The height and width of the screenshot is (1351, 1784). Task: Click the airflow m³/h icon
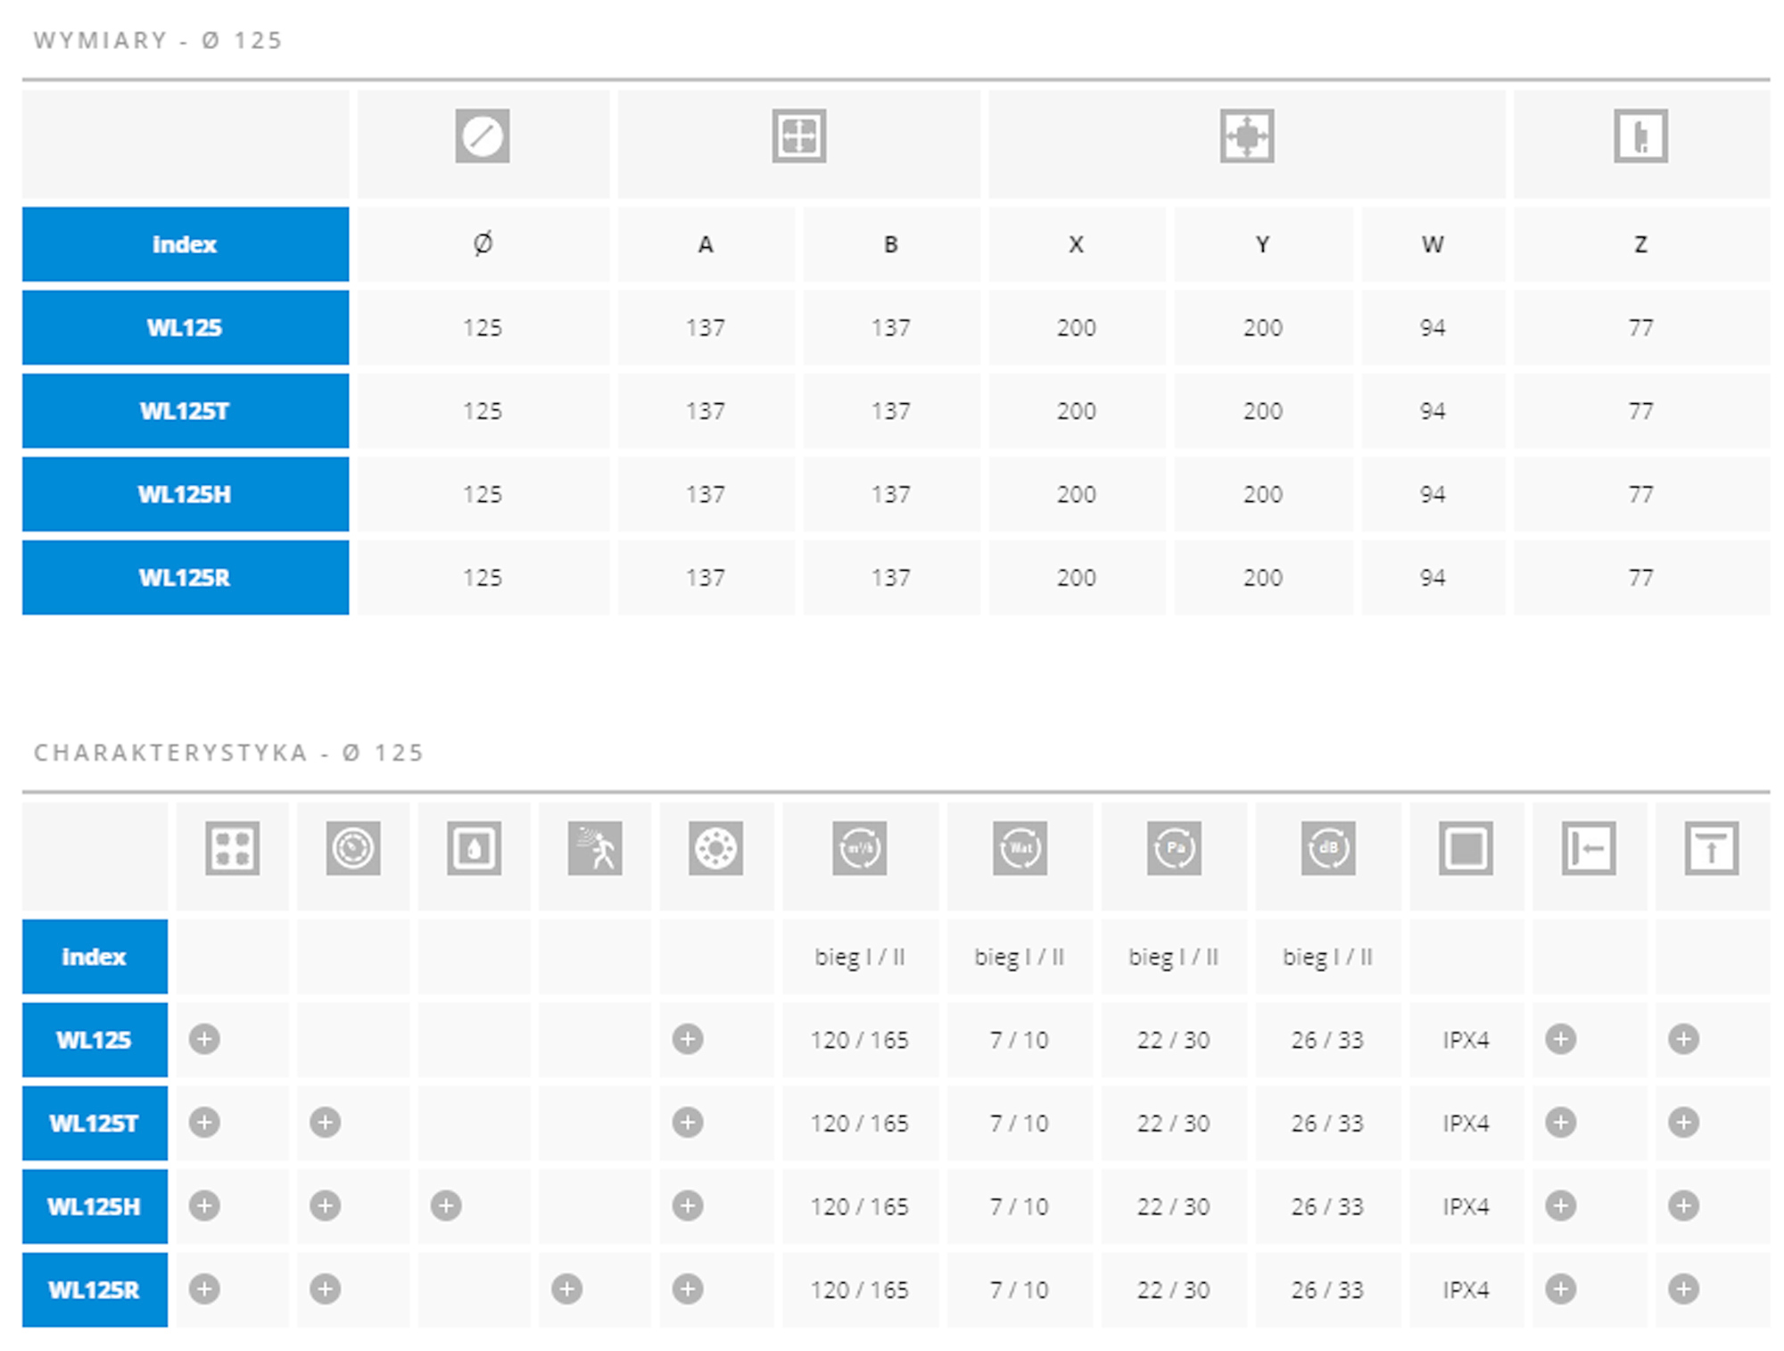coord(860,848)
